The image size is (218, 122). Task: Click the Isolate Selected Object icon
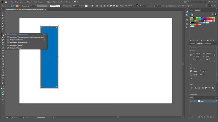coord(180,6)
